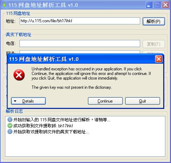This screenshot has width=171, height=163.
Task: Select log entry 开始对输入的 115 网盘文件地址
Action: (62, 120)
